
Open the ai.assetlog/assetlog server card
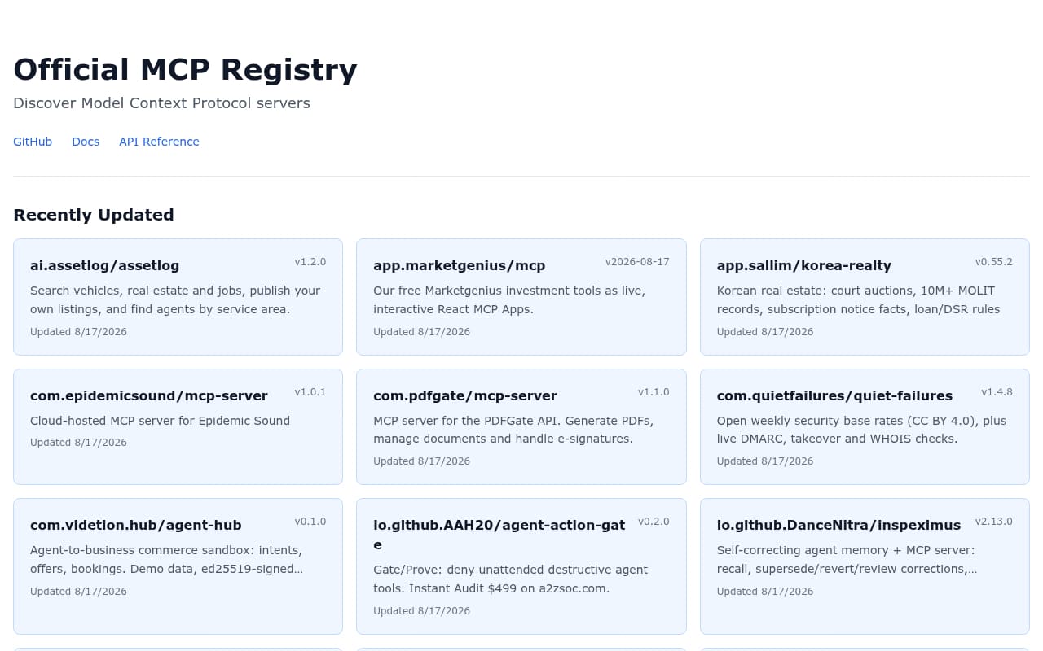178,297
